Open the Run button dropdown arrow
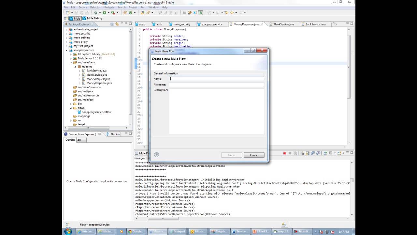The image size is (417, 235). (x=108, y=13)
